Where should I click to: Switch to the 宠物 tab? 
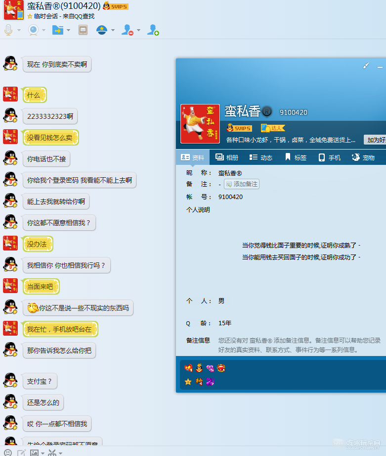pos(363,157)
